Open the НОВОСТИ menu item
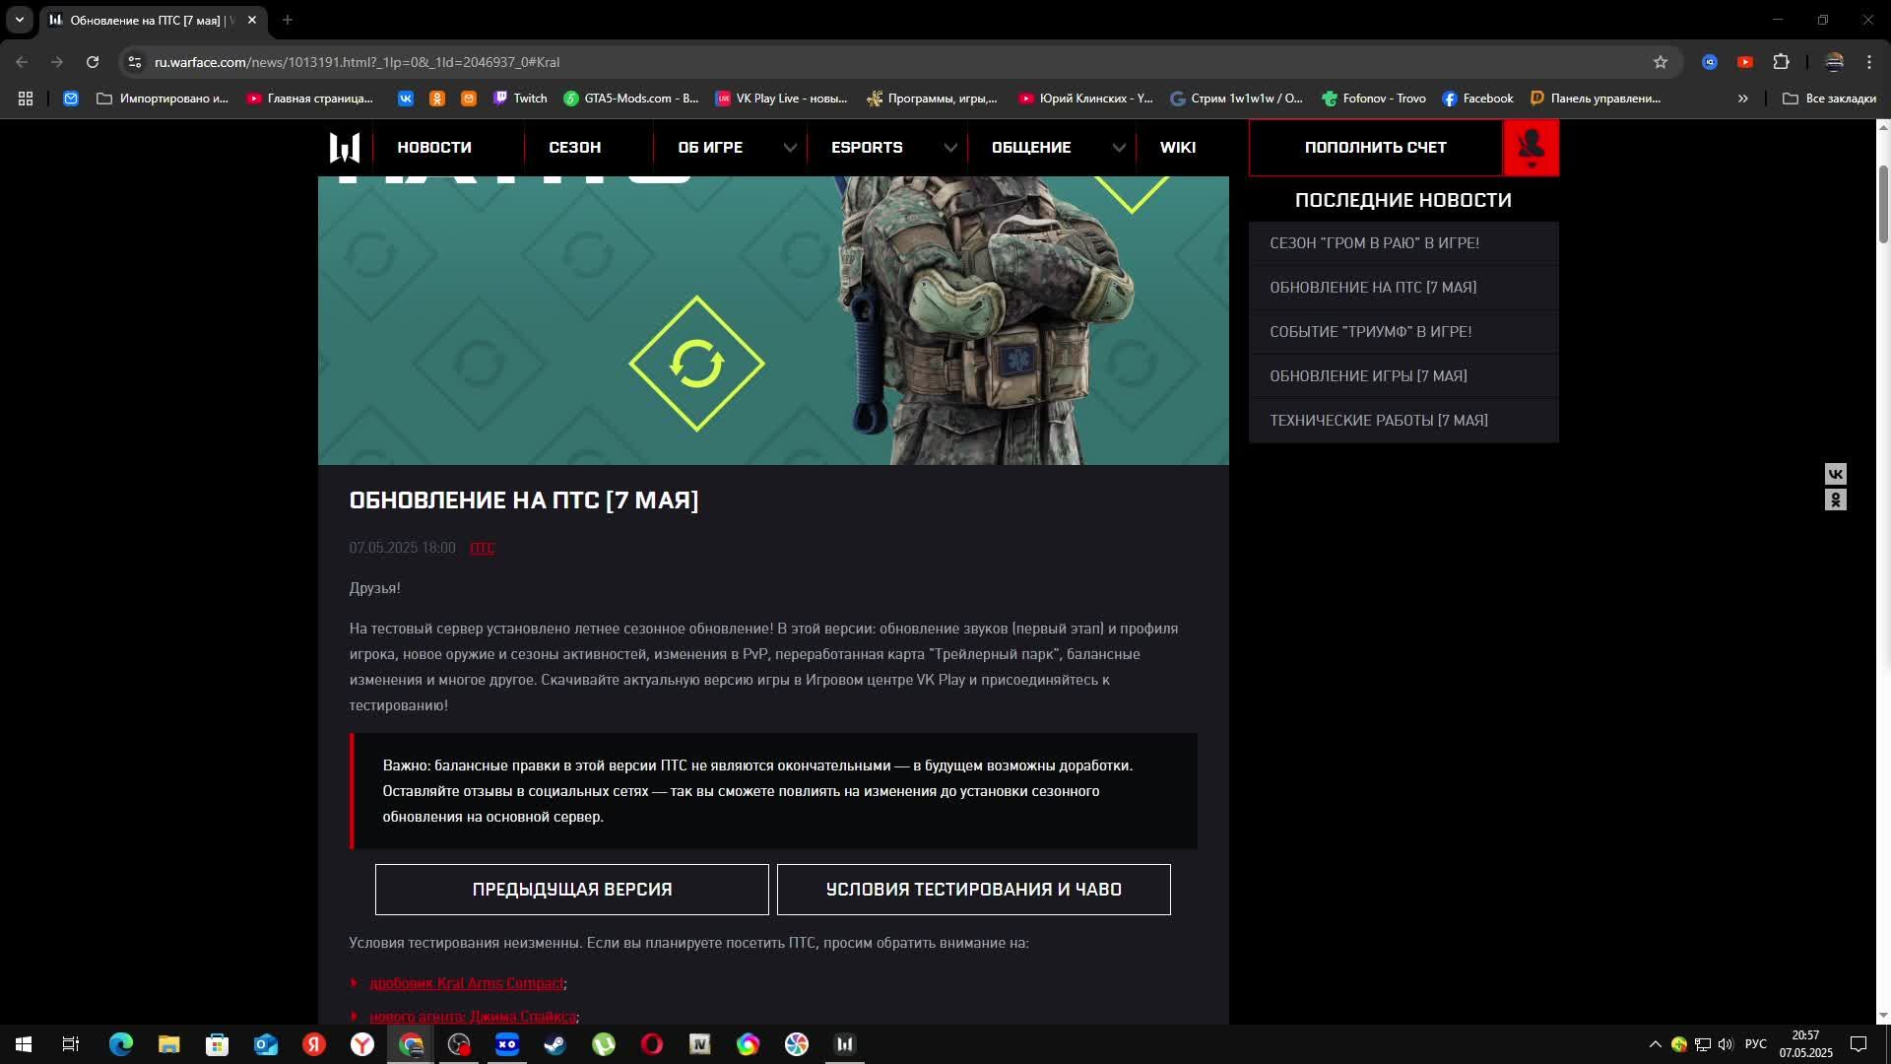The image size is (1891, 1064). (x=434, y=148)
